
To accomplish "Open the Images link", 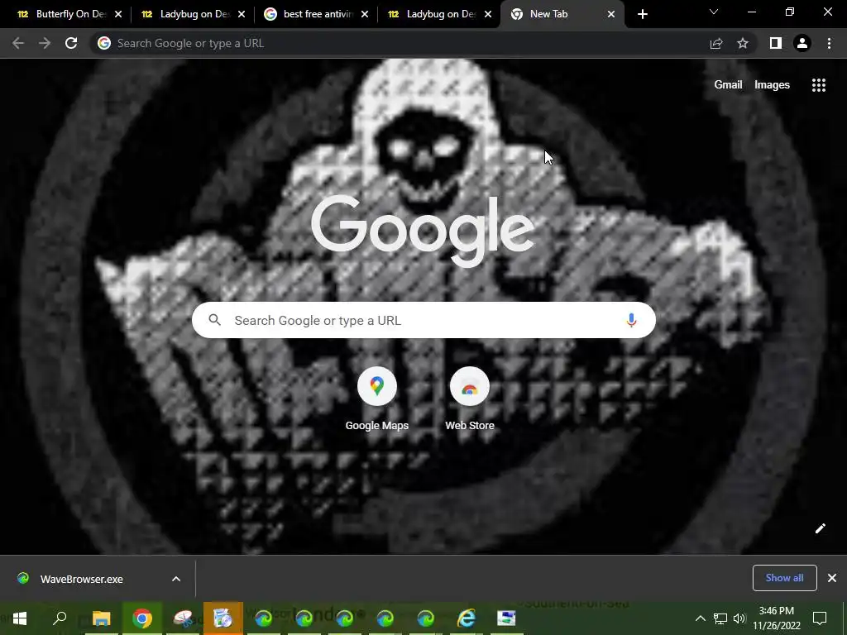I will pos(772,85).
